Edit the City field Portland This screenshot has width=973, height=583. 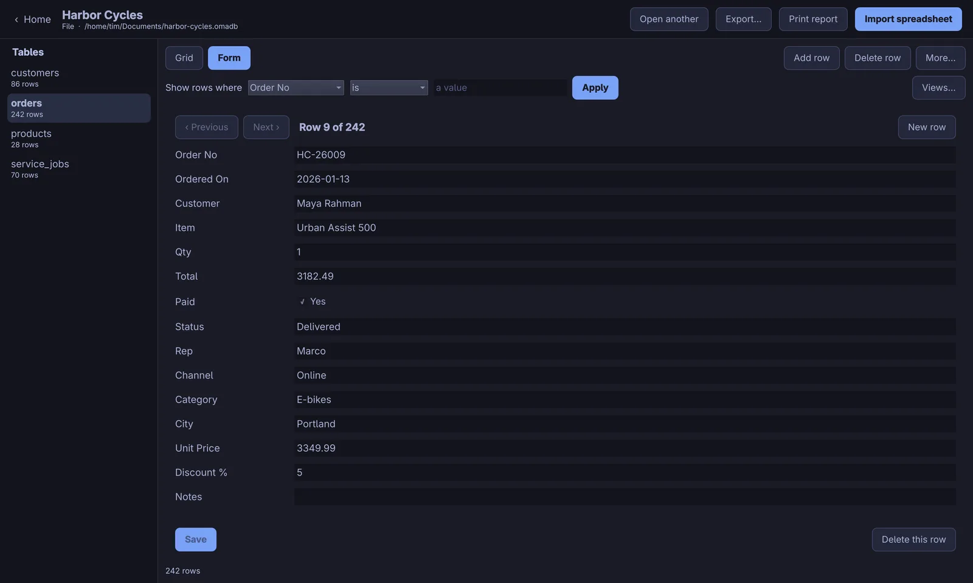point(625,424)
